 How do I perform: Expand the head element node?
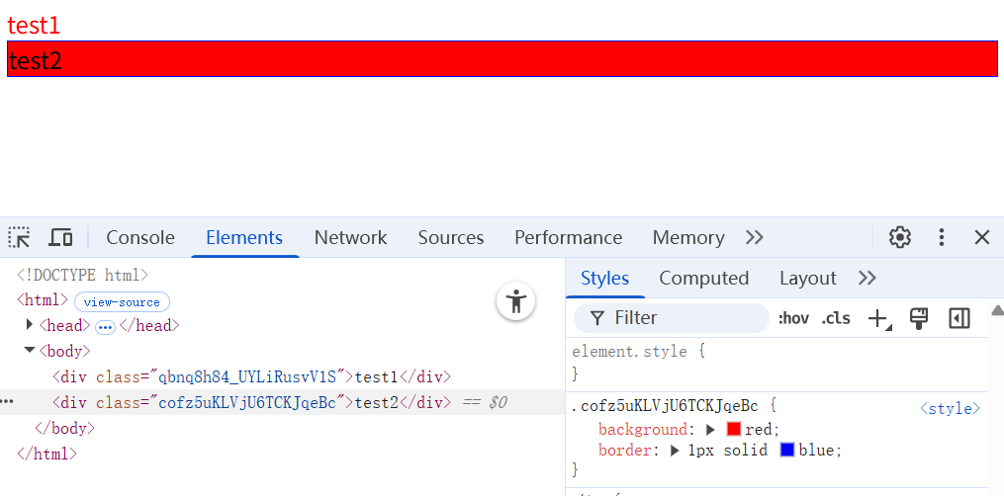point(30,325)
